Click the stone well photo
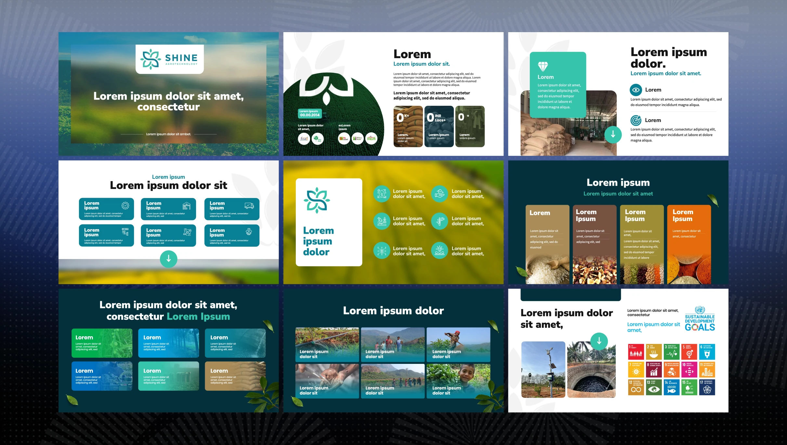The image size is (787, 445). pyautogui.click(x=591, y=370)
